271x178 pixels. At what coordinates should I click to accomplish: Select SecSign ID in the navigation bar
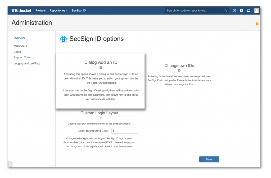(78, 10)
